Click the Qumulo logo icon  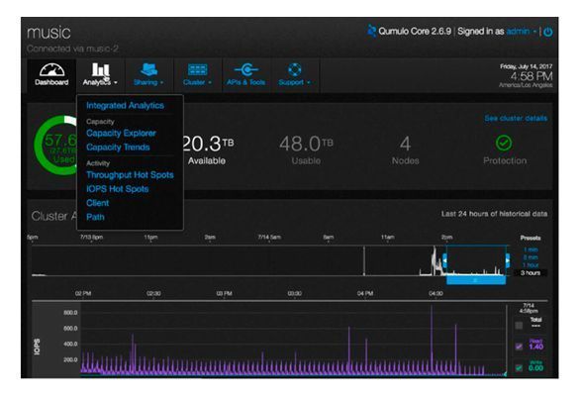click(371, 31)
